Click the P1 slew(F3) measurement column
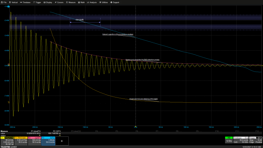This screenshot has width=263, height=148. click(37, 132)
